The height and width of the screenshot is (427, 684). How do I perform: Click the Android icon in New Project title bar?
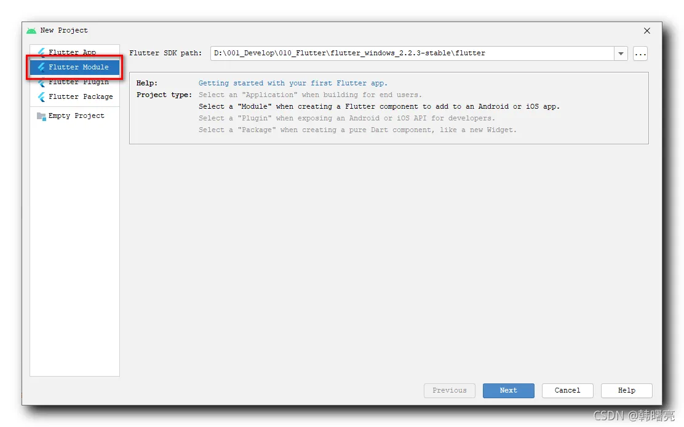31,31
